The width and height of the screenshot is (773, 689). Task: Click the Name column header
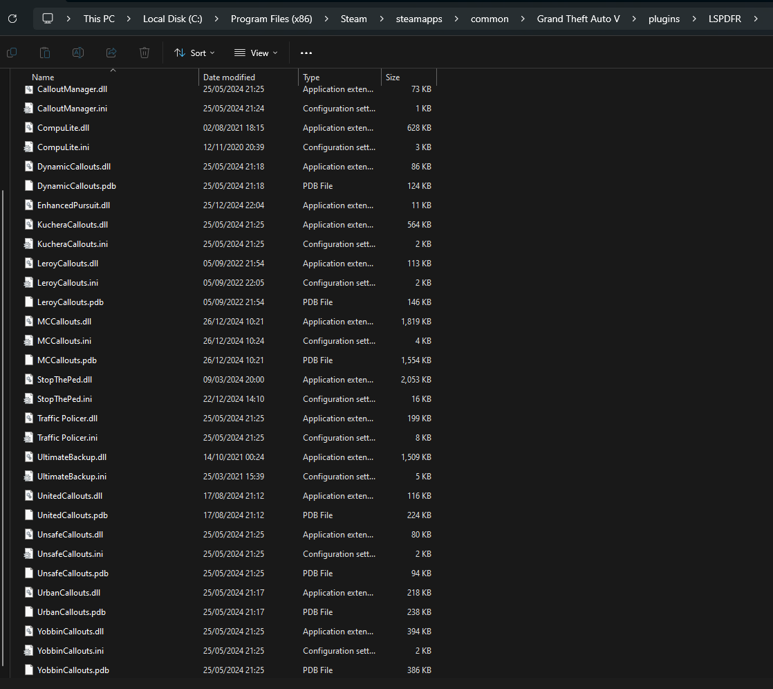click(x=43, y=77)
